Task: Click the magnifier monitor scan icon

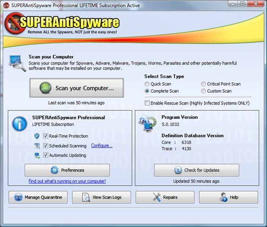Action: [17, 63]
